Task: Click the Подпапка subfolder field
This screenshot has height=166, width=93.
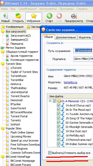Action: (x=83, y=59)
